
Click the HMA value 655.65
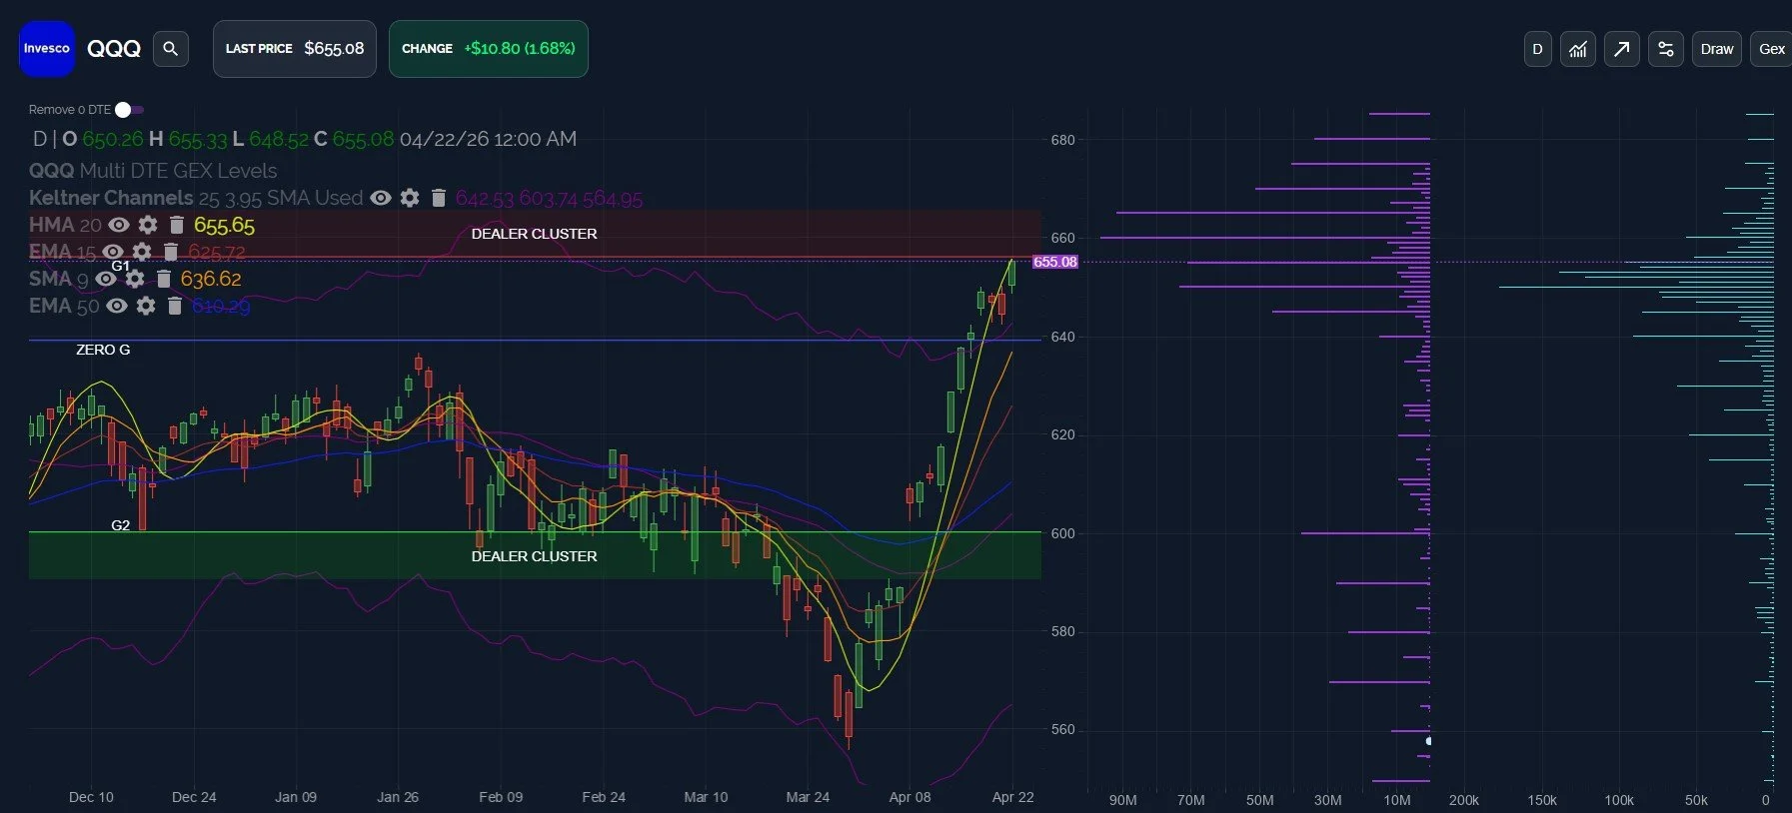click(224, 226)
